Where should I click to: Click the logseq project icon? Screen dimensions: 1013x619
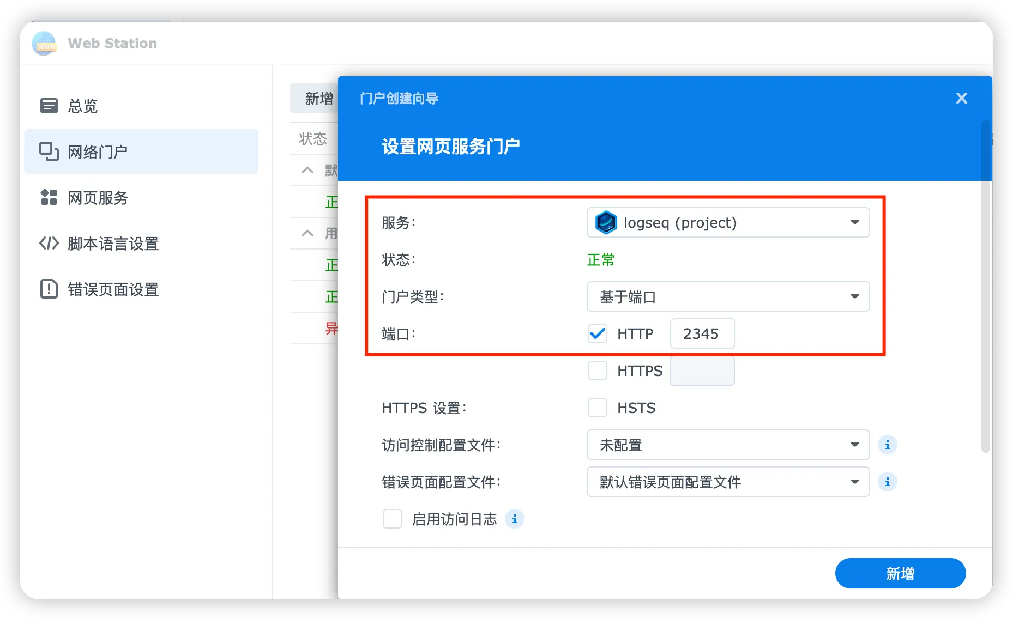(x=606, y=222)
